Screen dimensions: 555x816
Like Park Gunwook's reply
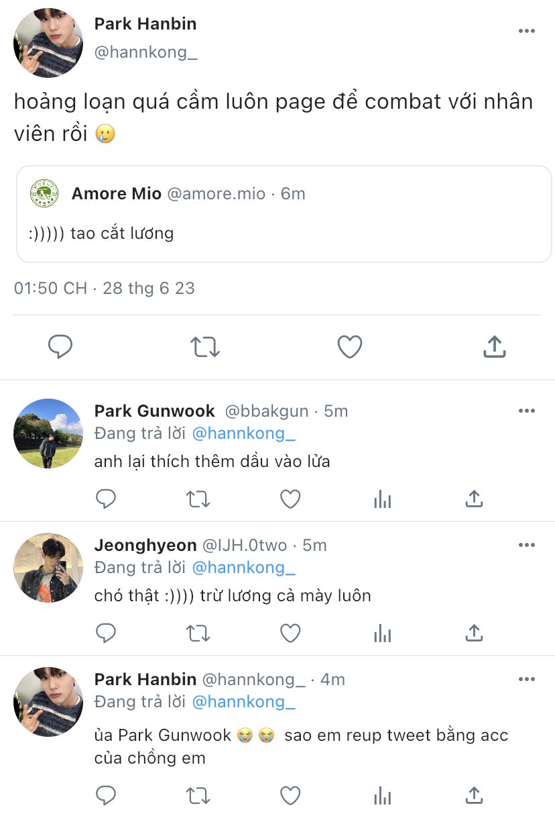pos(290,499)
